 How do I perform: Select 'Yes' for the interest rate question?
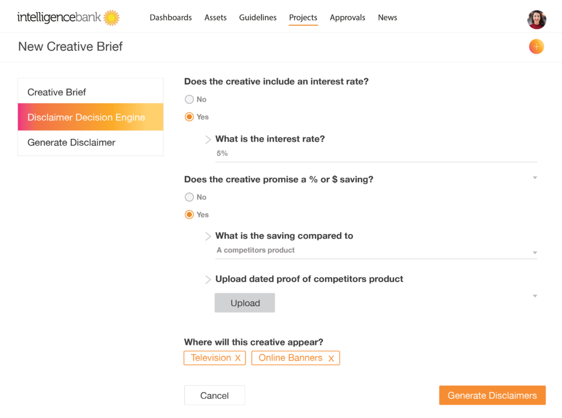pos(188,117)
